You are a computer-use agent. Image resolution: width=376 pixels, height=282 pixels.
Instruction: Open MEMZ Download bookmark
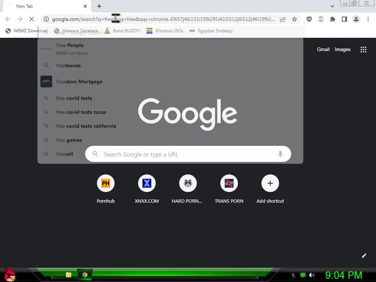point(26,31)
